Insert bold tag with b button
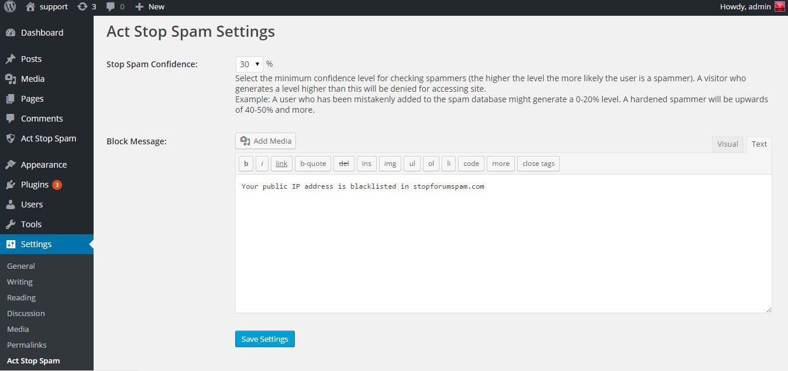This screenshot has height=371, width=788. (x=246, y=164)
